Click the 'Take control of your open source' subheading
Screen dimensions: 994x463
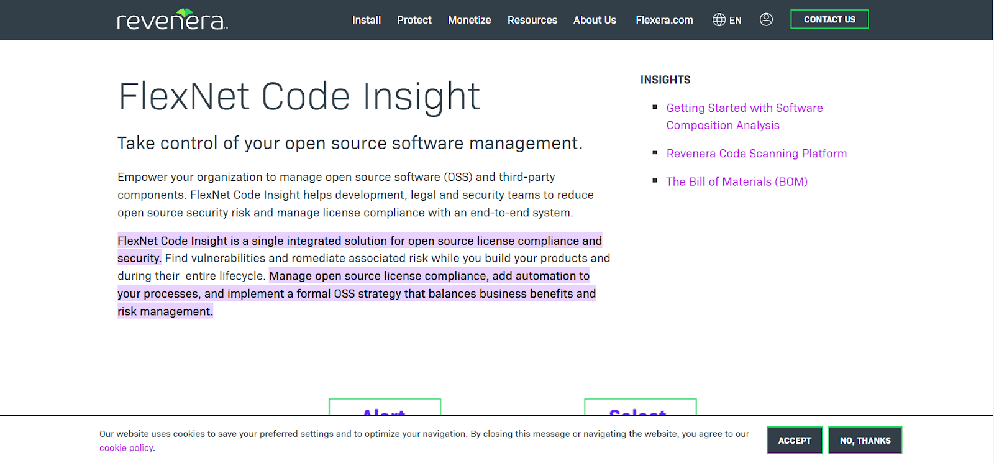pyautogui.click(x=350, y=143)
